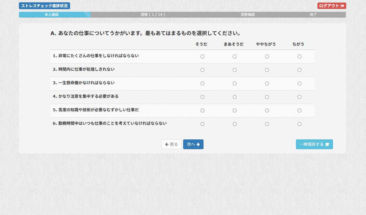366x215 pixels.
Task: Click the right arrow icon on 次へ
Action: [198, 144]
